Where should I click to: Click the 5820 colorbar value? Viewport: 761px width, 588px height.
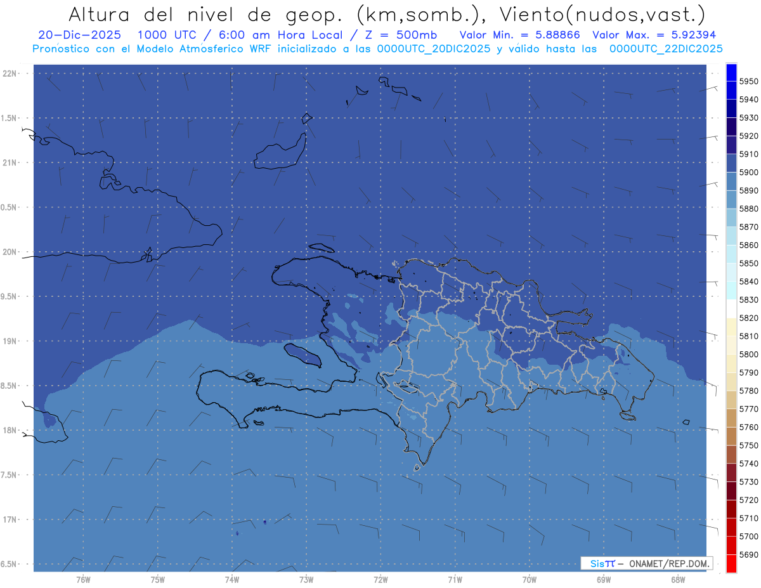point(748,318)
